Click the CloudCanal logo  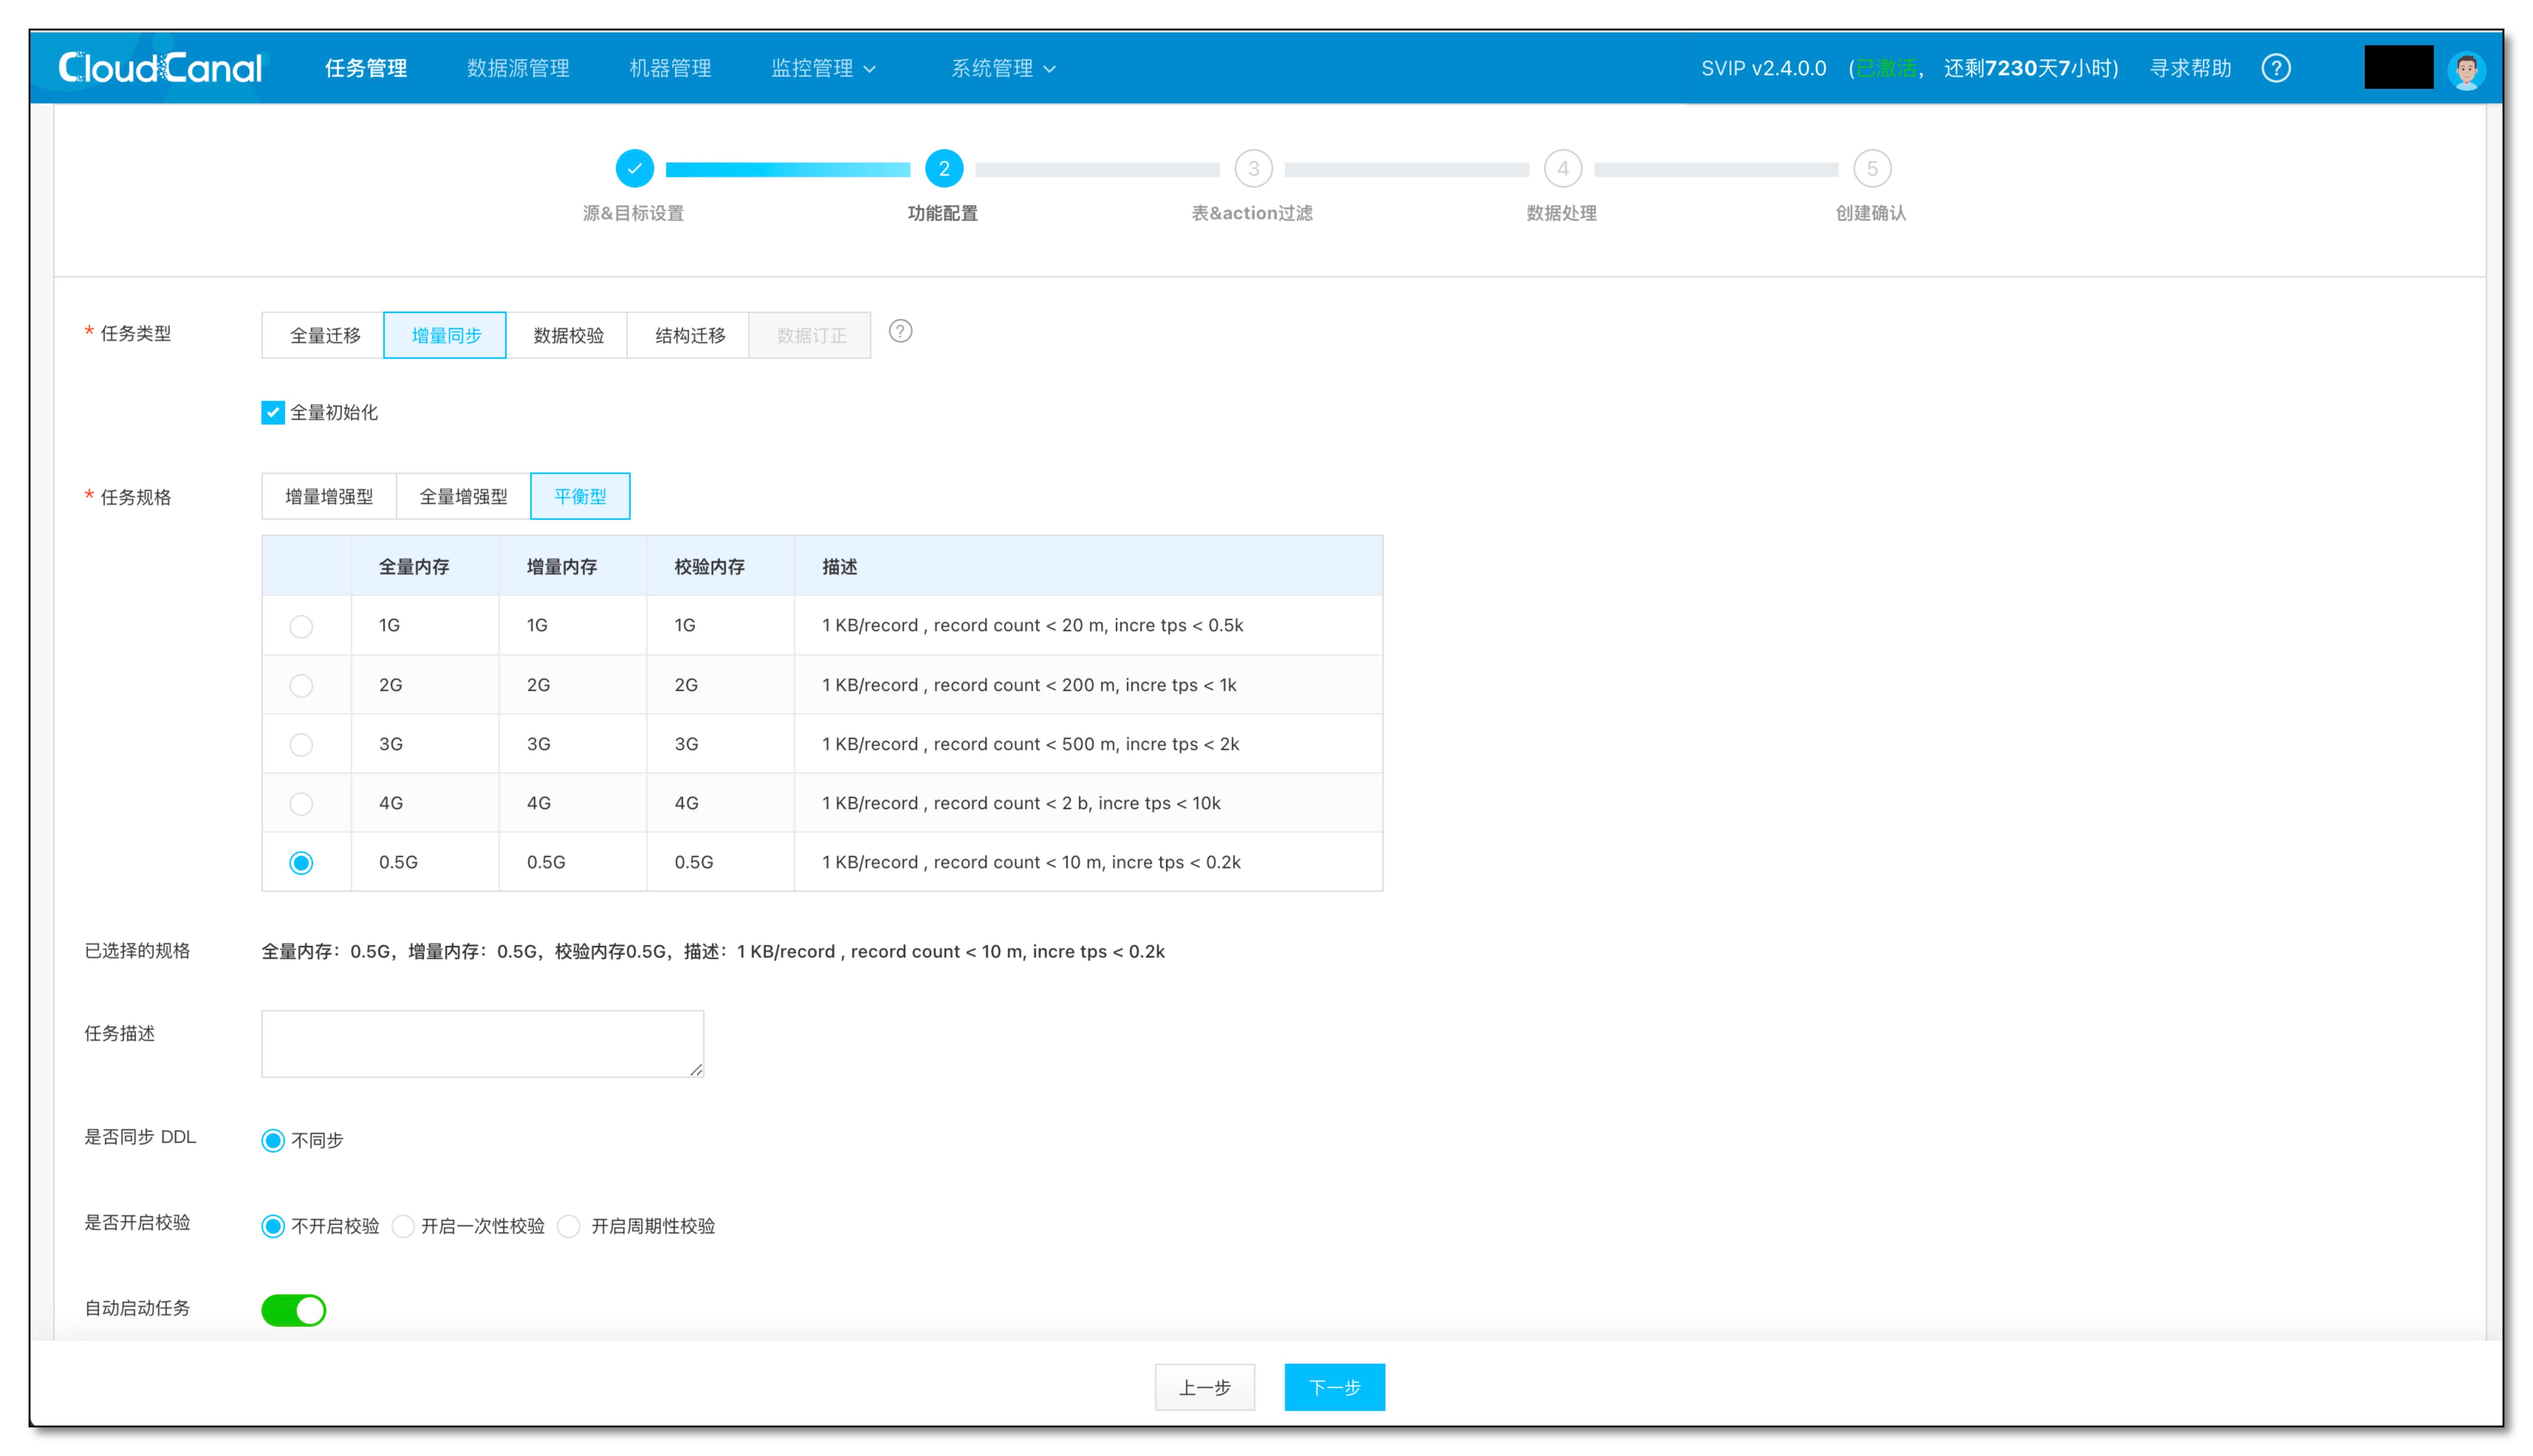coord(160,68)
